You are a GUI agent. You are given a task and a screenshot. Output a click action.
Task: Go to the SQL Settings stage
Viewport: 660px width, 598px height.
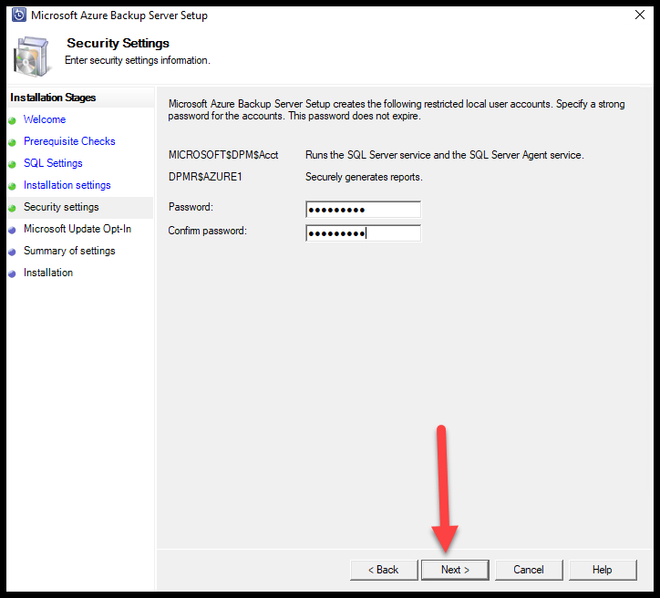(x=53, y=163)
